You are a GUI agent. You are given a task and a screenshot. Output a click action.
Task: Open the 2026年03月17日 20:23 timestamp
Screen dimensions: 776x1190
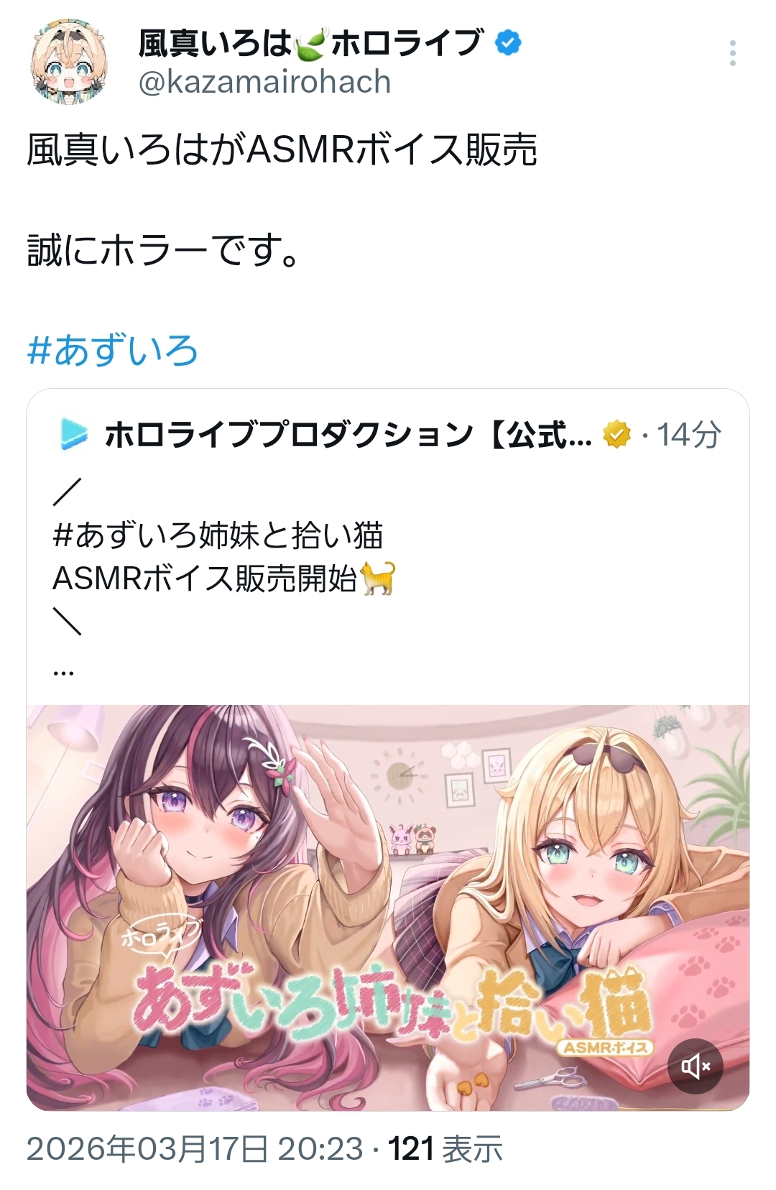195,1149
